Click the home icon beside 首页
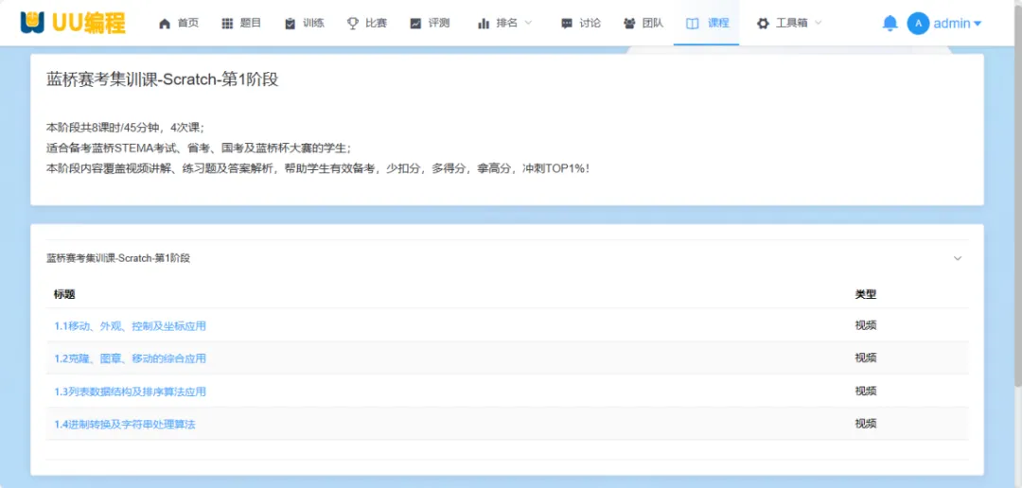Image resolution: width=1022 pixels, height=488 pixels. (165, 24)
